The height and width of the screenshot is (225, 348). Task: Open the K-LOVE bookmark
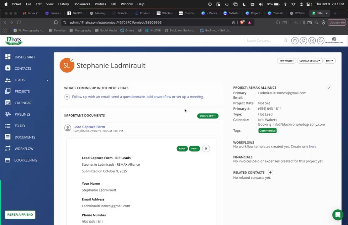click(153, 31)
